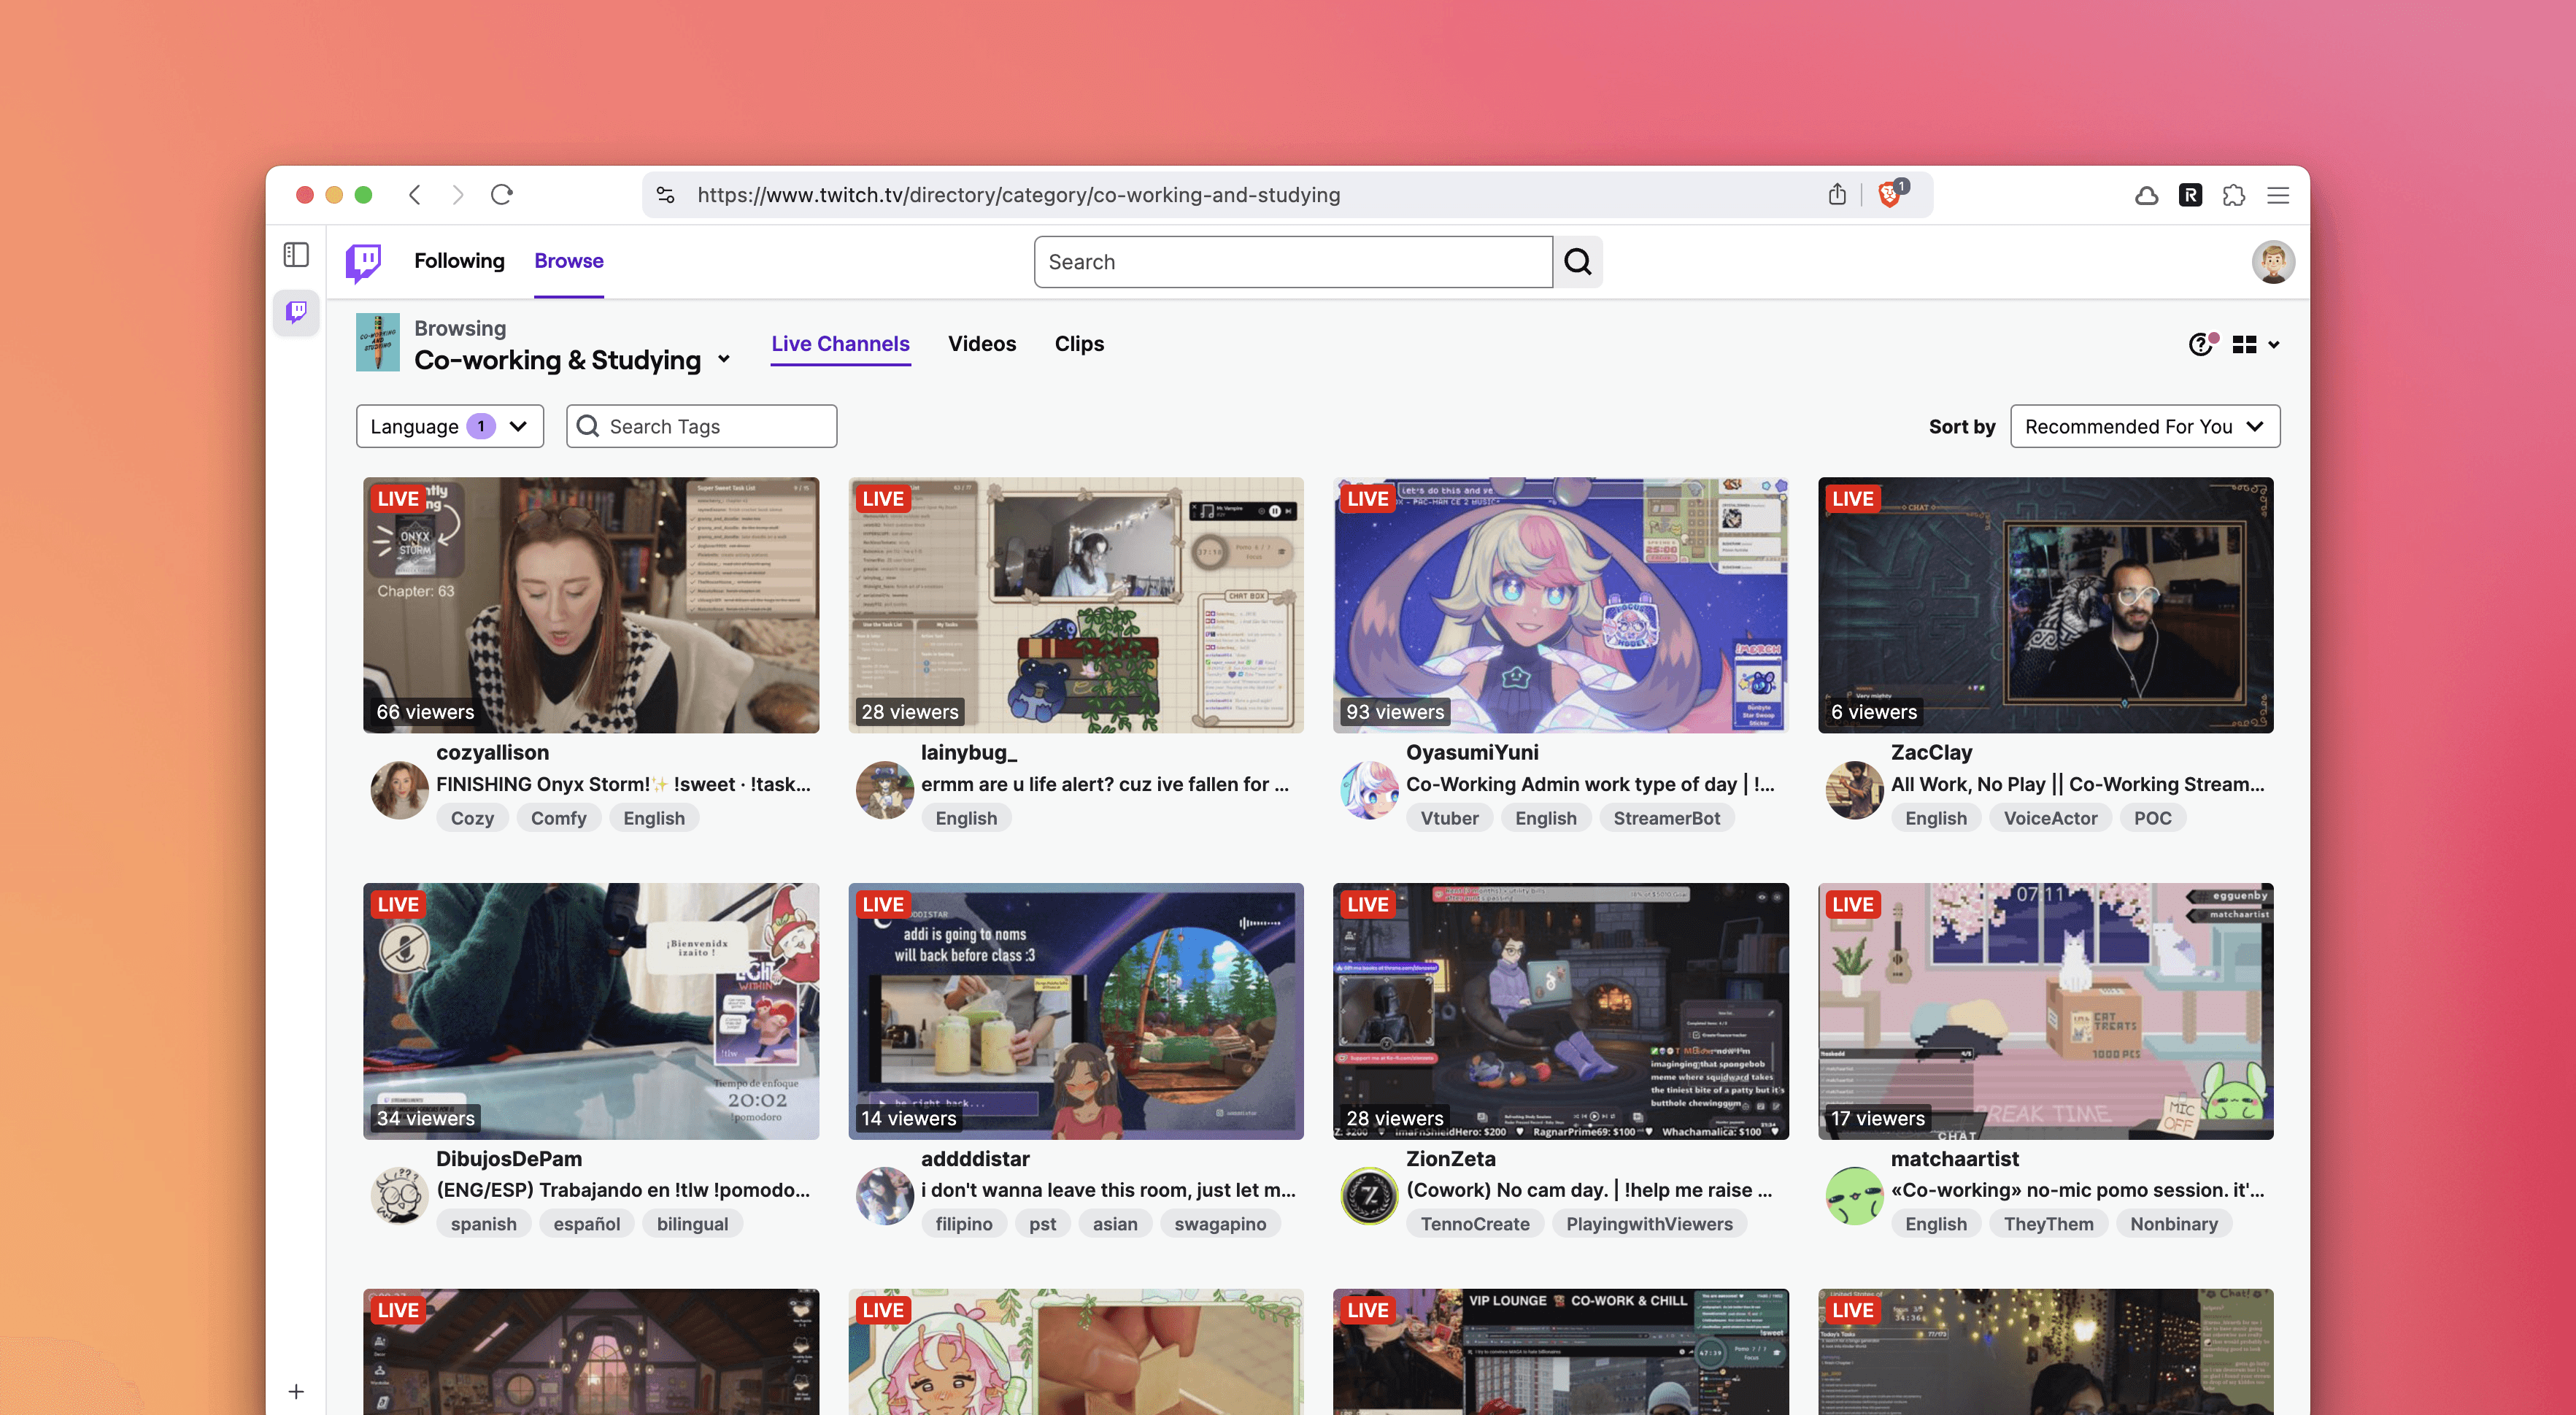Viewport: 2576px width, 1415px height.
Task: Switch to Live Channels tab
Action: point(840,344)
